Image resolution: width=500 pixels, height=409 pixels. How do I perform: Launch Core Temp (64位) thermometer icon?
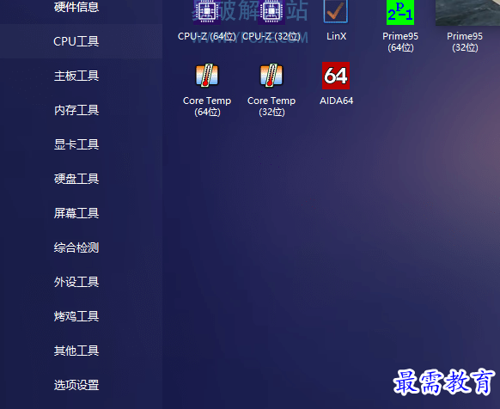pos(207,76)
